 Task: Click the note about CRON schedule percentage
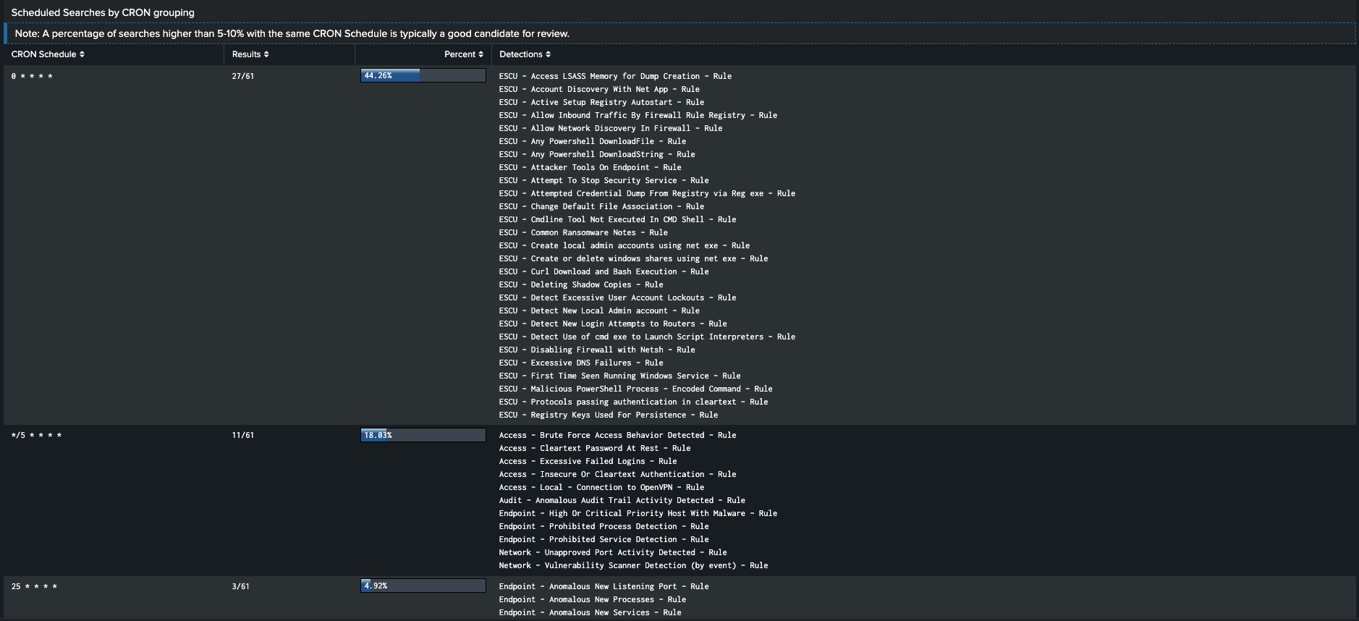point(292,33)
